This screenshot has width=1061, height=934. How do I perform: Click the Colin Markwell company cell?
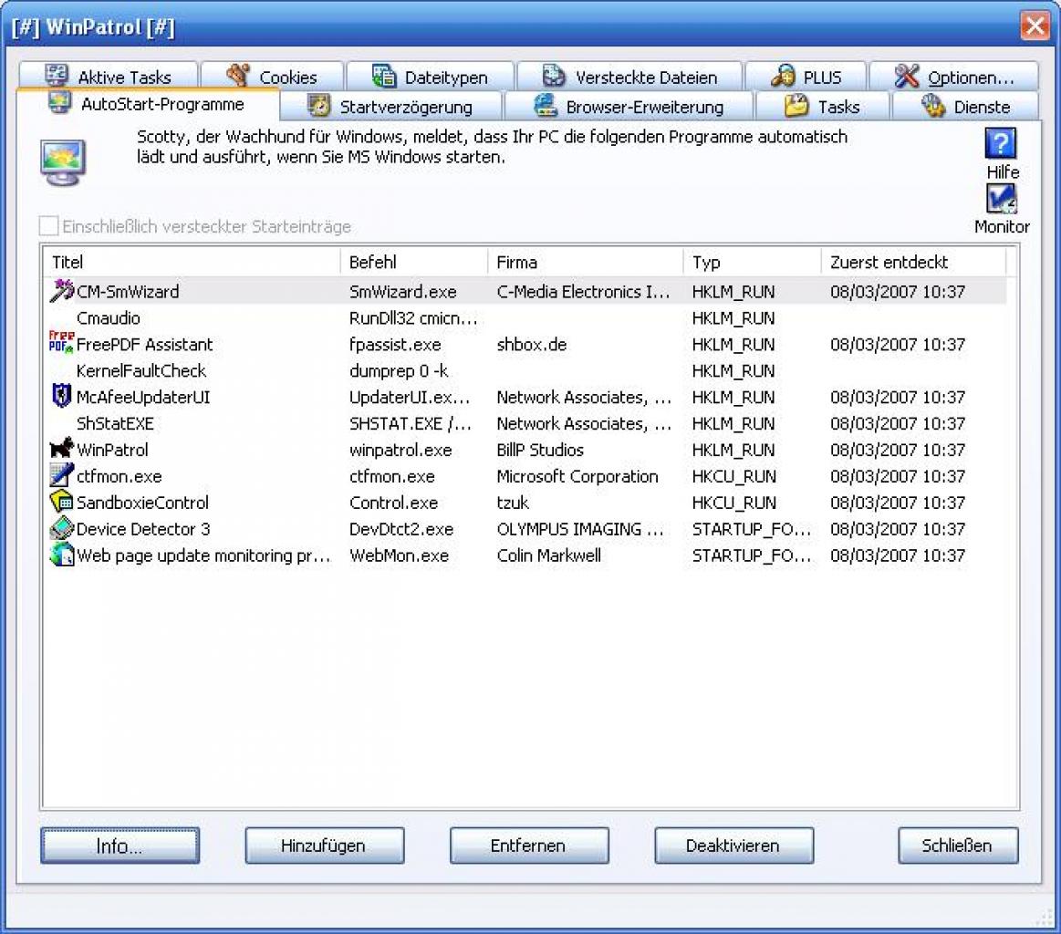(x=549, y=555)
